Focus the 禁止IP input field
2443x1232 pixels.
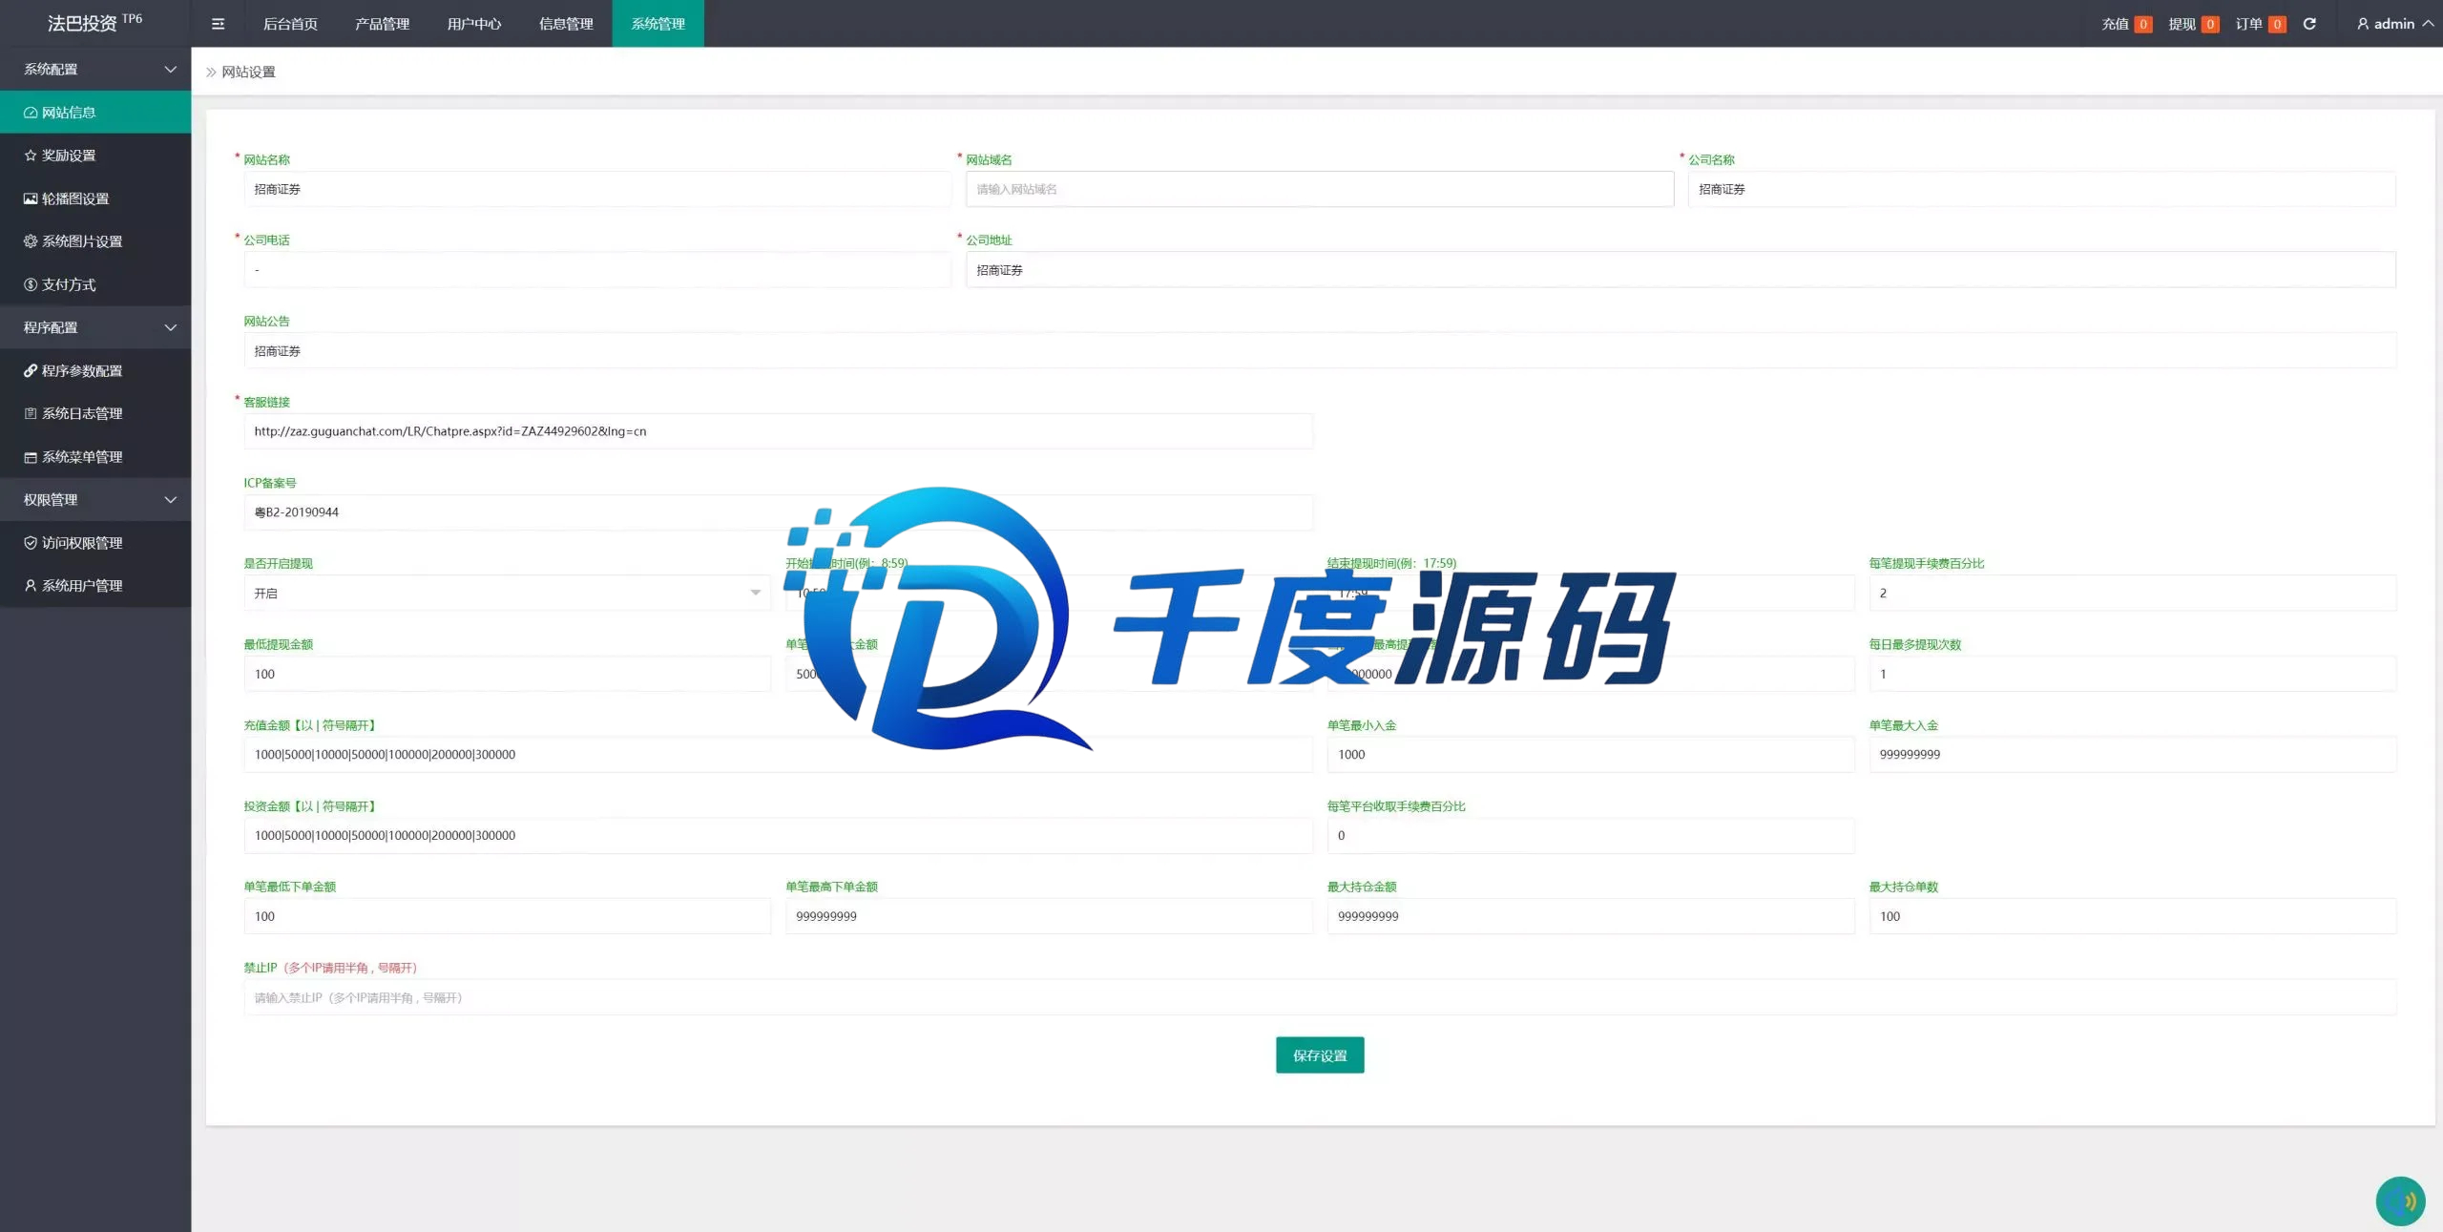(x=1320, y=997)
